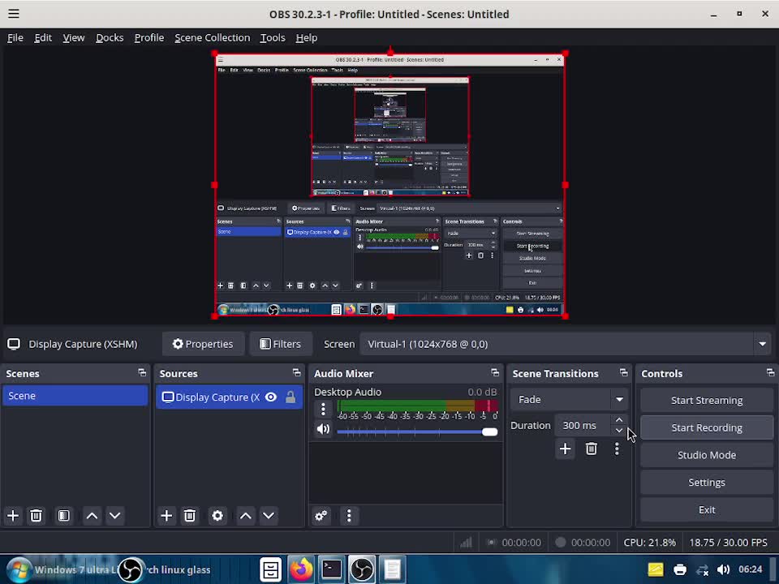Open the Scene Collection menu
This screenshot has width=779, height=584.
click(212, 38)
